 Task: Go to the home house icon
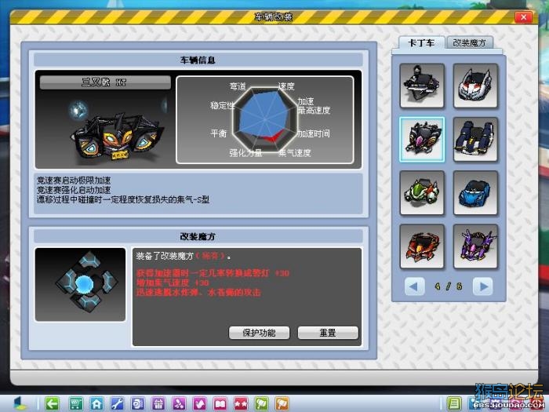pyautogui.click(x=96, y=404)
